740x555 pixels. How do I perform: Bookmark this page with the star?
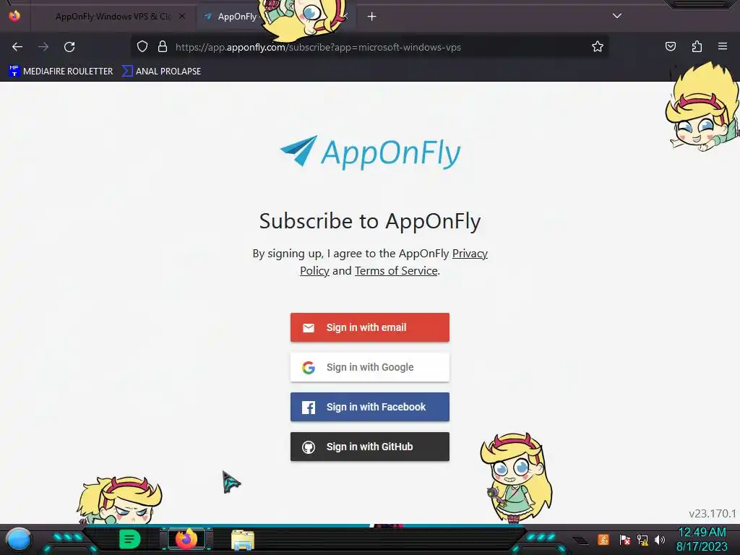(x=598, y=46)
